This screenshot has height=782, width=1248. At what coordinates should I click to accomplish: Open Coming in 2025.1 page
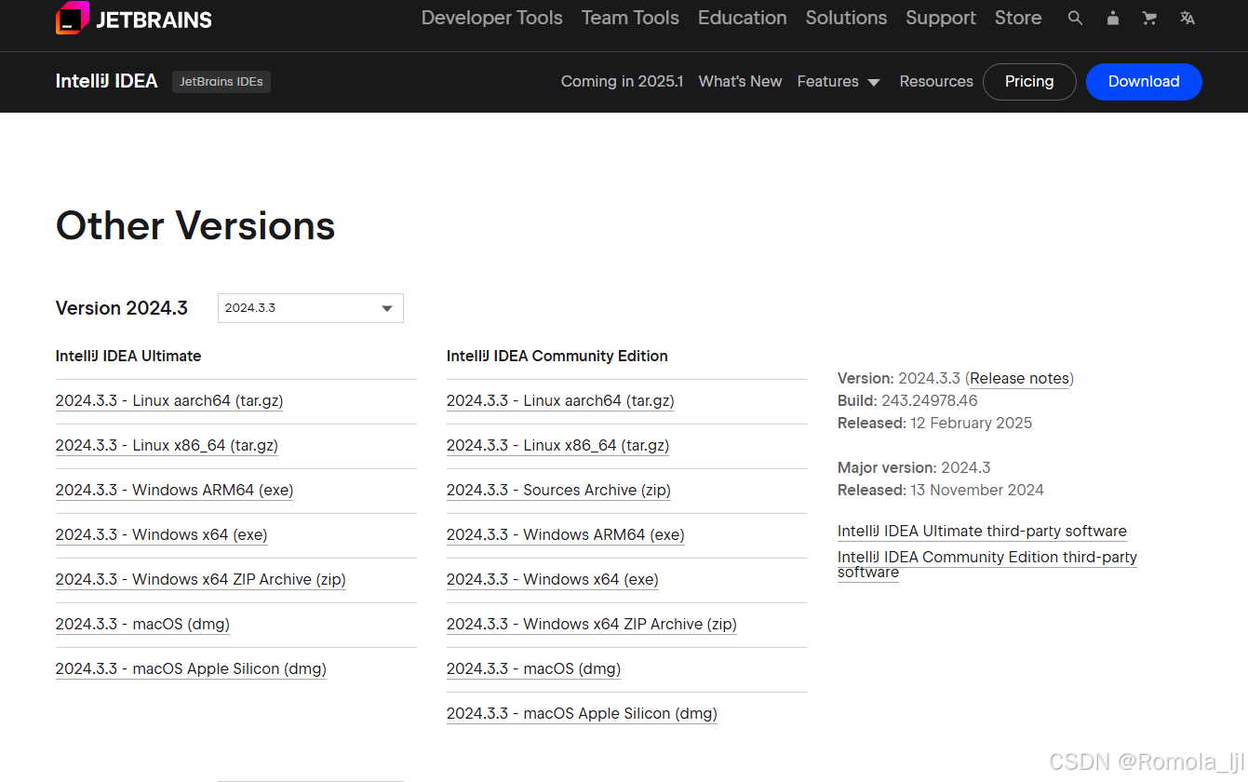pyautogui.click(x=622, y=81)
